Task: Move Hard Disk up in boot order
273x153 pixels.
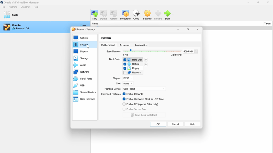Action: click(x=145, y=60)
